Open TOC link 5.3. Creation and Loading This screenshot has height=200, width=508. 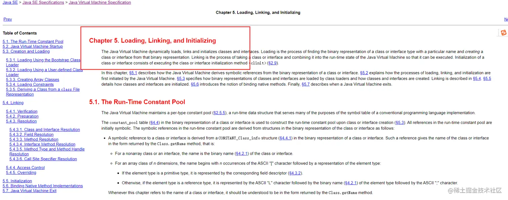[x=26, y=51]
